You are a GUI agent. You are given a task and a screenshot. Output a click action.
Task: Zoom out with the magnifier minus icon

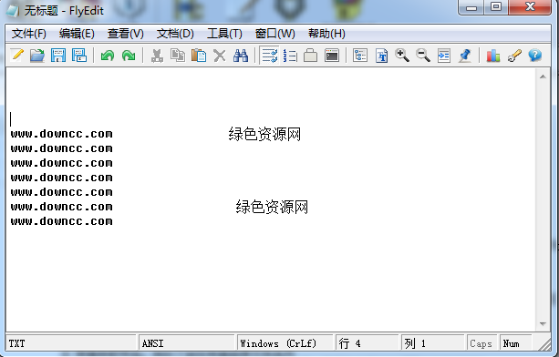423,56
